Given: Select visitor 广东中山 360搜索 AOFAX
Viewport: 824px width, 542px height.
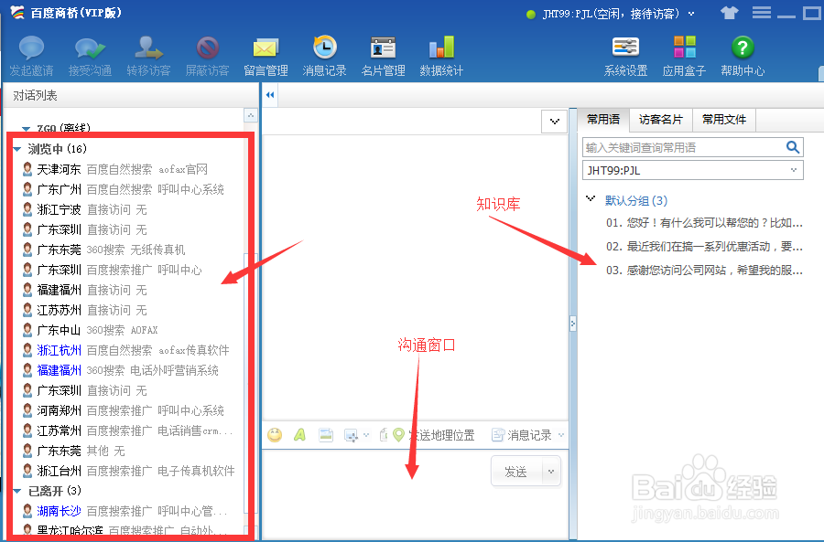Looking at the screenshot, I should coord(91,330).
